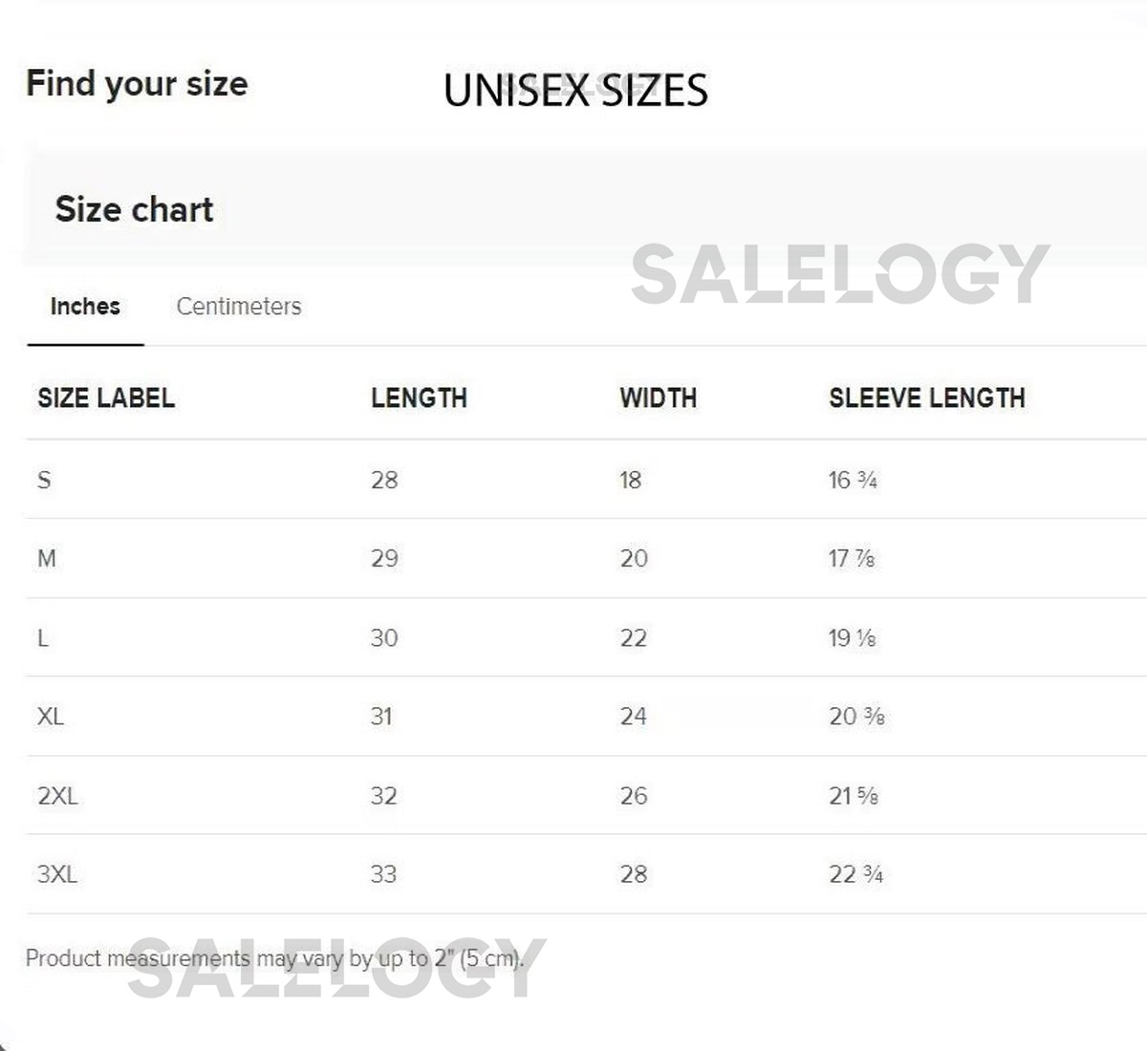Click the XL length value 31

click(381, 717)
